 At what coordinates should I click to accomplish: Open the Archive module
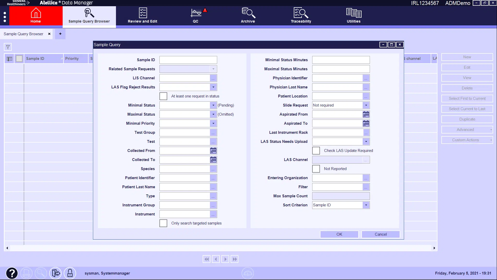click(248, 16)
